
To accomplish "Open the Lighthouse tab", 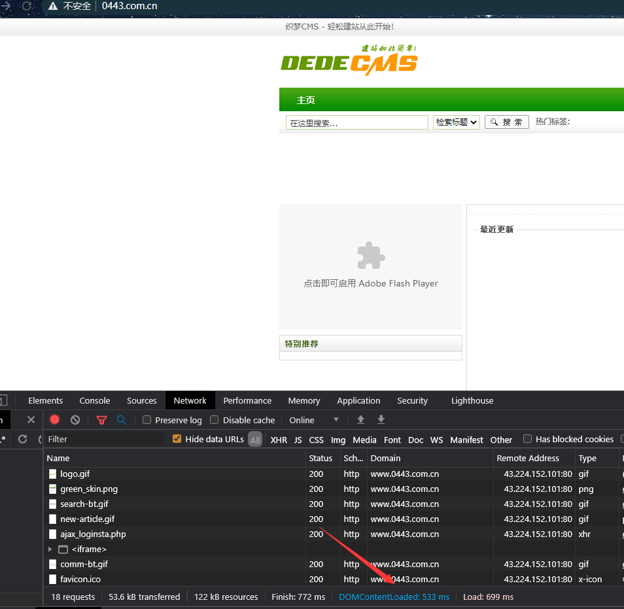I will 472,400.
